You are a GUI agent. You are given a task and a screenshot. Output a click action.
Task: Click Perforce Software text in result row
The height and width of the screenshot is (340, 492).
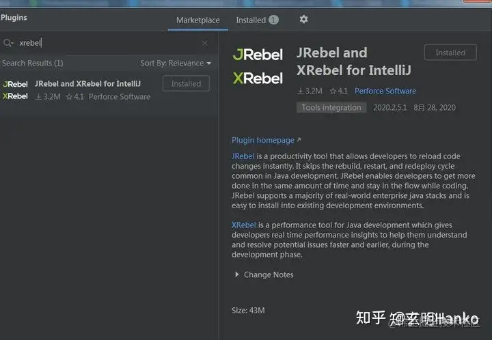click(x=120, y=96)
